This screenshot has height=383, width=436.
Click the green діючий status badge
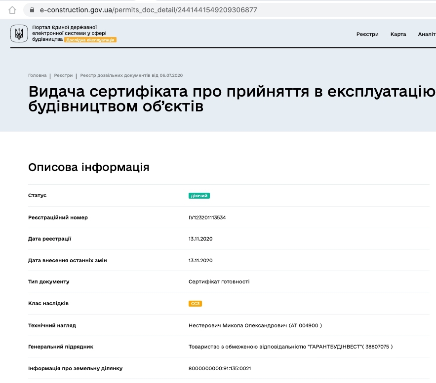[x=199, y=196]
